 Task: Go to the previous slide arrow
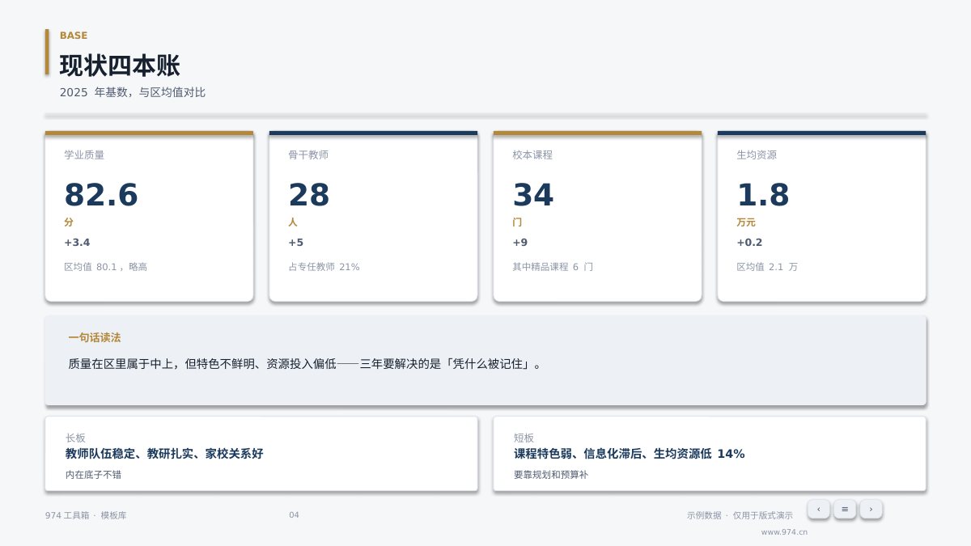(x=818, y=509)
